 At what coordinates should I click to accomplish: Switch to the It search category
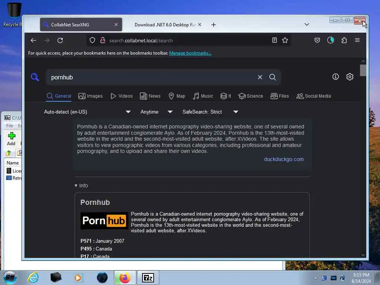click(x=226, y=96)
